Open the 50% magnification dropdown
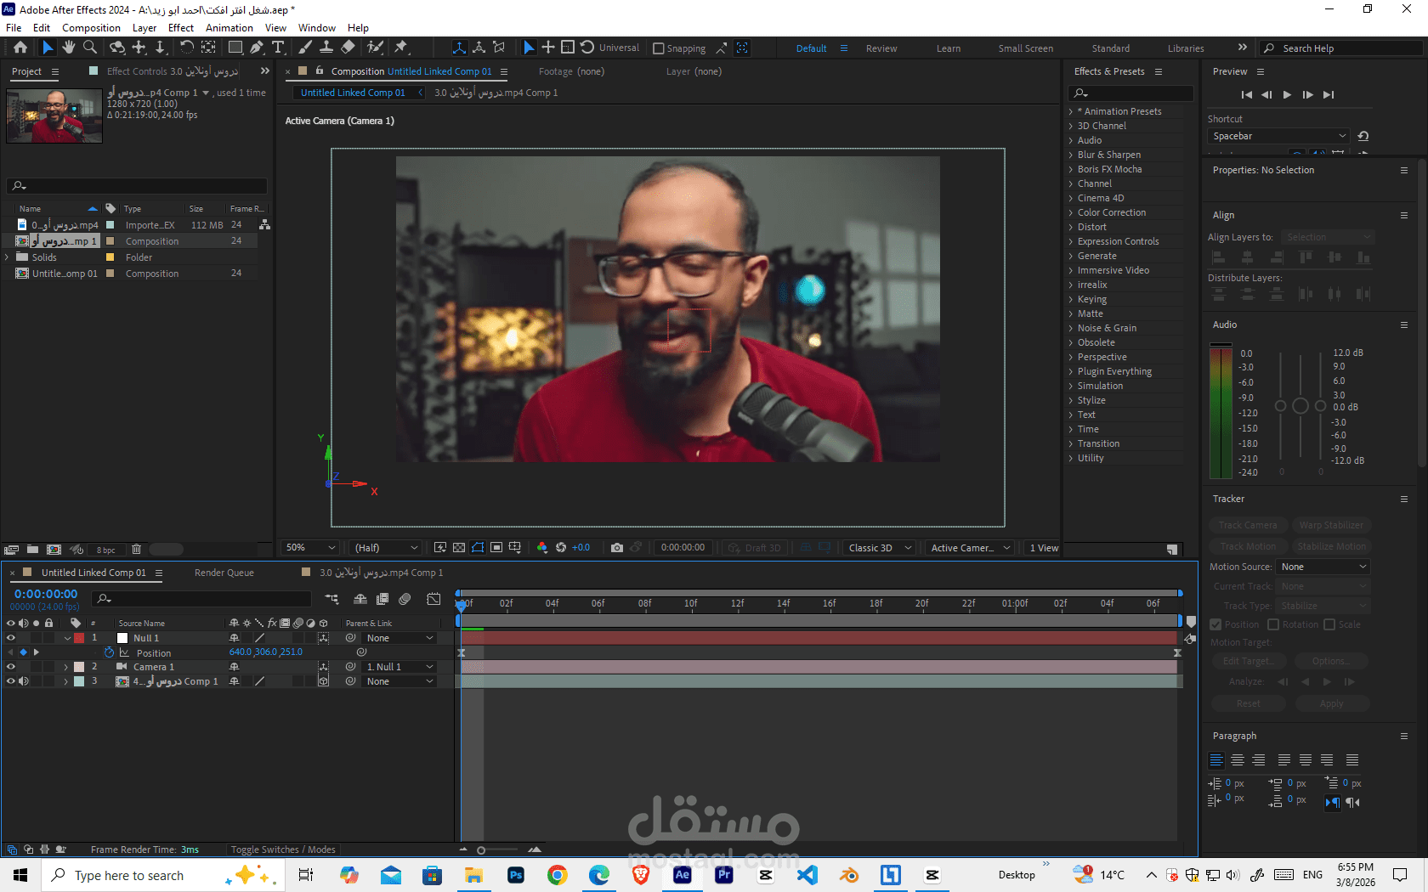The height and width of the screenshot is (892, 1428). 311,548
